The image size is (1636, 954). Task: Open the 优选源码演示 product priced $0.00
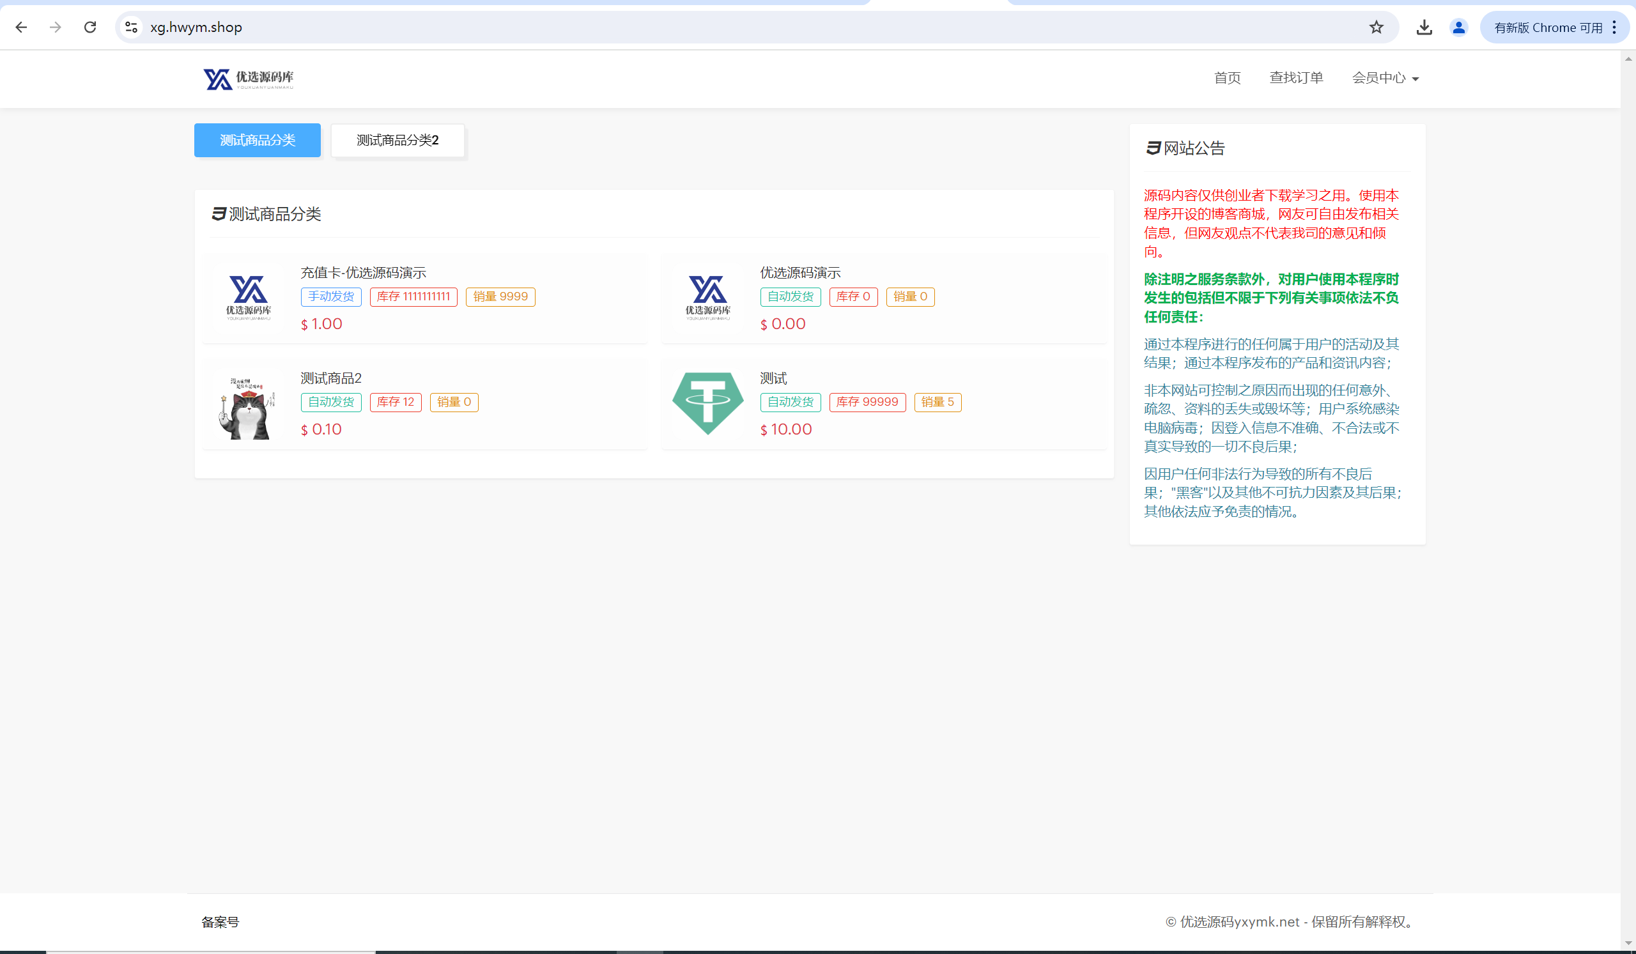point(800,273)
